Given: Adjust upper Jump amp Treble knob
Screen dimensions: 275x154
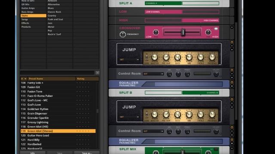Looking at the screenshot, I should (201, 57).
